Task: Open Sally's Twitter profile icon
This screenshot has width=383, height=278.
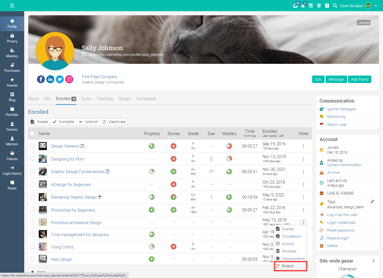Action: pyautogui.click(x=60, y=79)
